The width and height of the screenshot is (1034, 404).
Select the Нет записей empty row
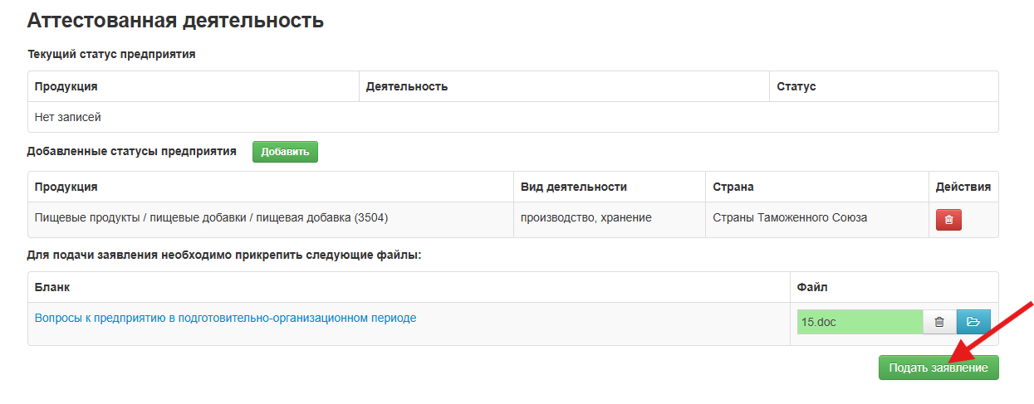68,117
